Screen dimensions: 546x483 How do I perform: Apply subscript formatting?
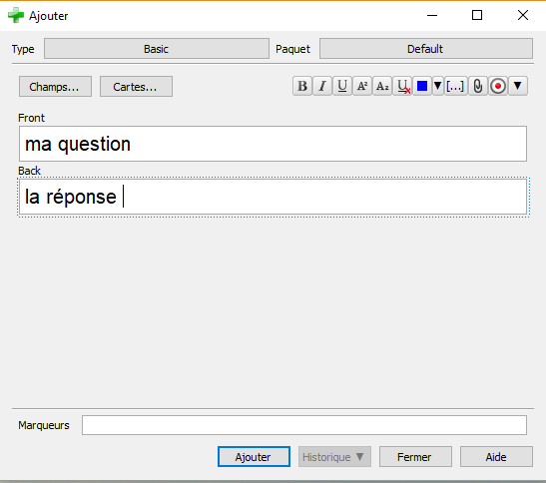[382, 86]
